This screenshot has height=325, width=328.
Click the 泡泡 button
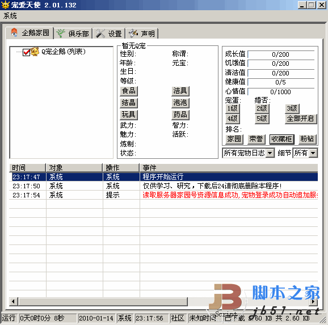[180, 103]
